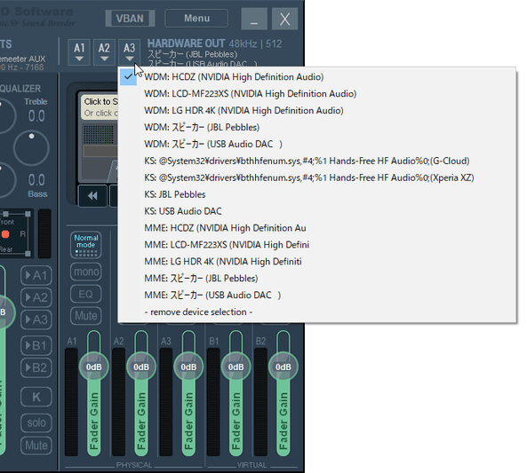527x473 pixels.
Task: Toggle mono on the A1 bus
Action: click(x=86, y=272)
